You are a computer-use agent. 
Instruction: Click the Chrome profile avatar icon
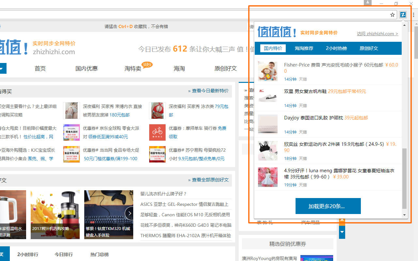[x=368, y=3]
